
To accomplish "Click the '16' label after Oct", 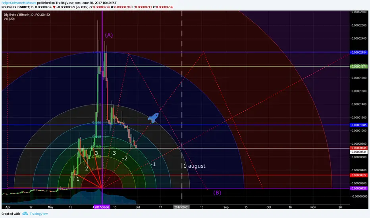I will 290,207.
